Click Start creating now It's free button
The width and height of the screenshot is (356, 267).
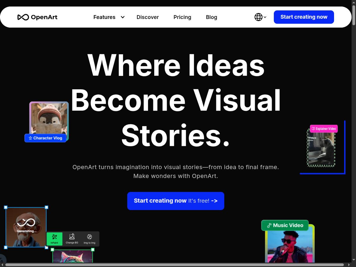pyautogui.click(x=176, y=201)
